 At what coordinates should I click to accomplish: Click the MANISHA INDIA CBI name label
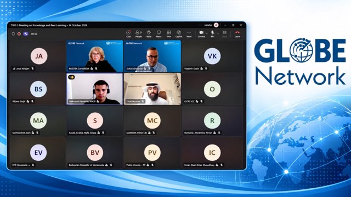coord(137,133)
